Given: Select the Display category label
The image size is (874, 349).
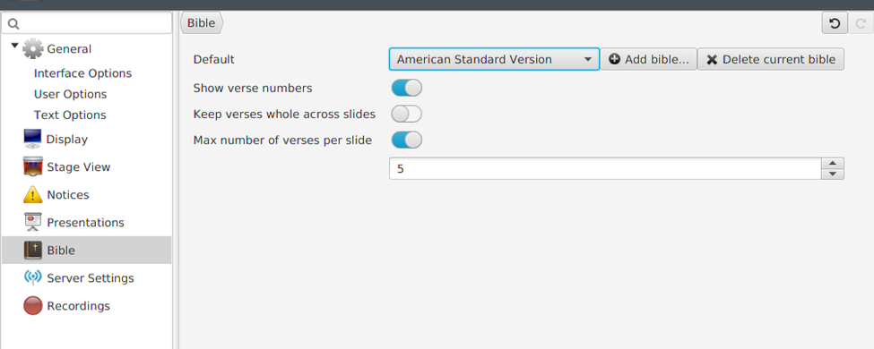Looking at the screenshot, I should [x=67, y=140].
